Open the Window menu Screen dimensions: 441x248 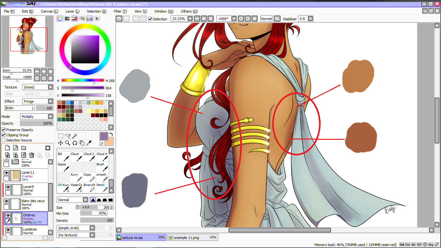click(164, 11)
